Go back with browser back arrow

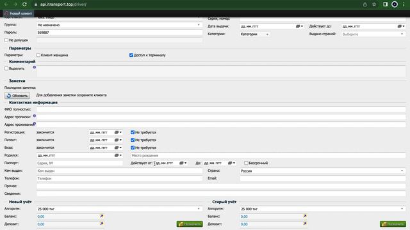(6, 4)
